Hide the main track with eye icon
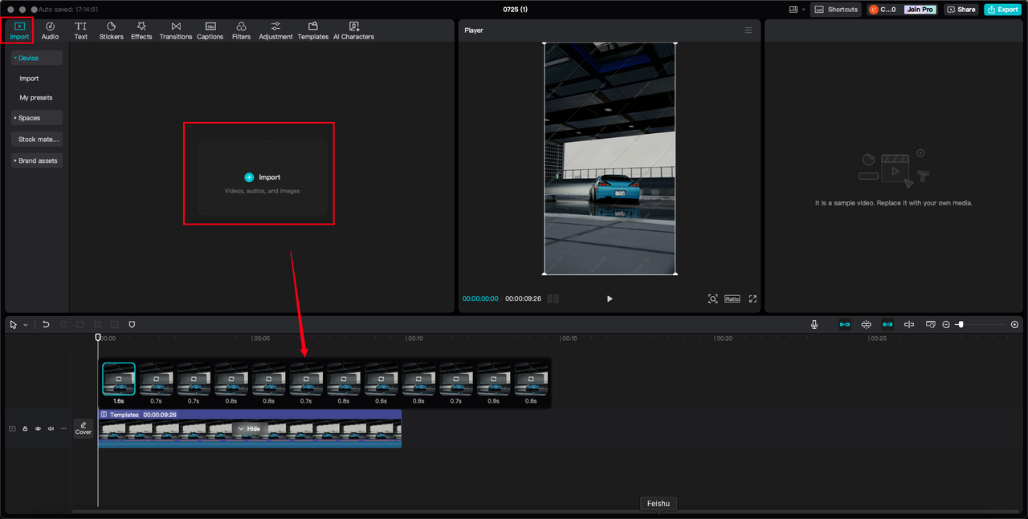This screenshot has width=1028, height=519. (x=38, y=428)
